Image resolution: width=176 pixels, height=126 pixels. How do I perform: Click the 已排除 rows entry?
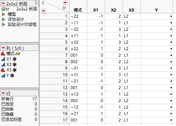(x=19, y=109)
